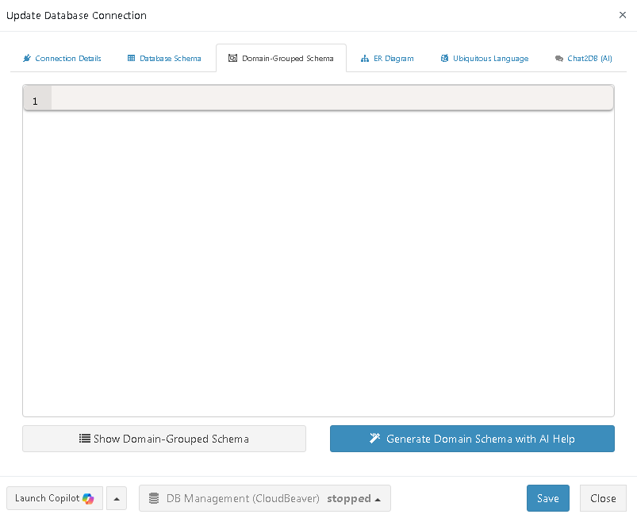The height and width of the screenshot is (518, 637).
Task: Click Generate Domain Schema with AI Help
Action: coord(472,439)
